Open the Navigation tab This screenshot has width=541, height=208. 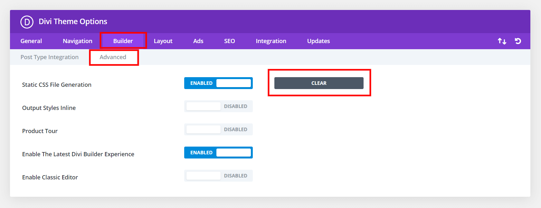[x=78, y=41]
